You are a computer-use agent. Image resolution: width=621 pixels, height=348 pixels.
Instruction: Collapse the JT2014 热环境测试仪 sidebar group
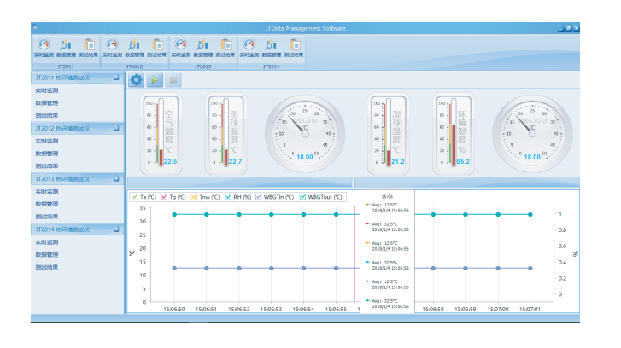pyautogui.click(x=116, y=229)
